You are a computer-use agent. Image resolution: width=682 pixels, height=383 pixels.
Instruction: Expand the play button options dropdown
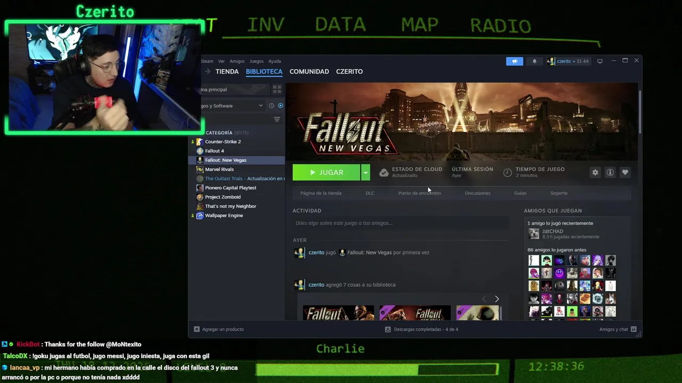click(x=365, y=172)
